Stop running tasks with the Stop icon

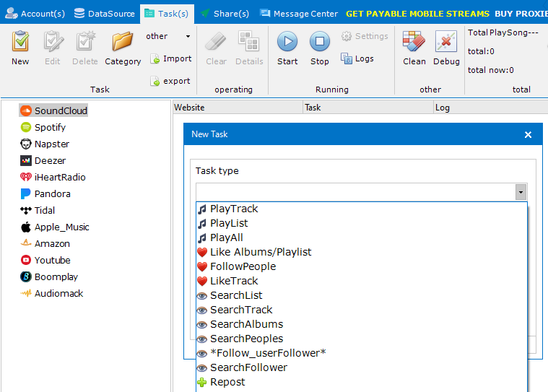pos(319,42)
